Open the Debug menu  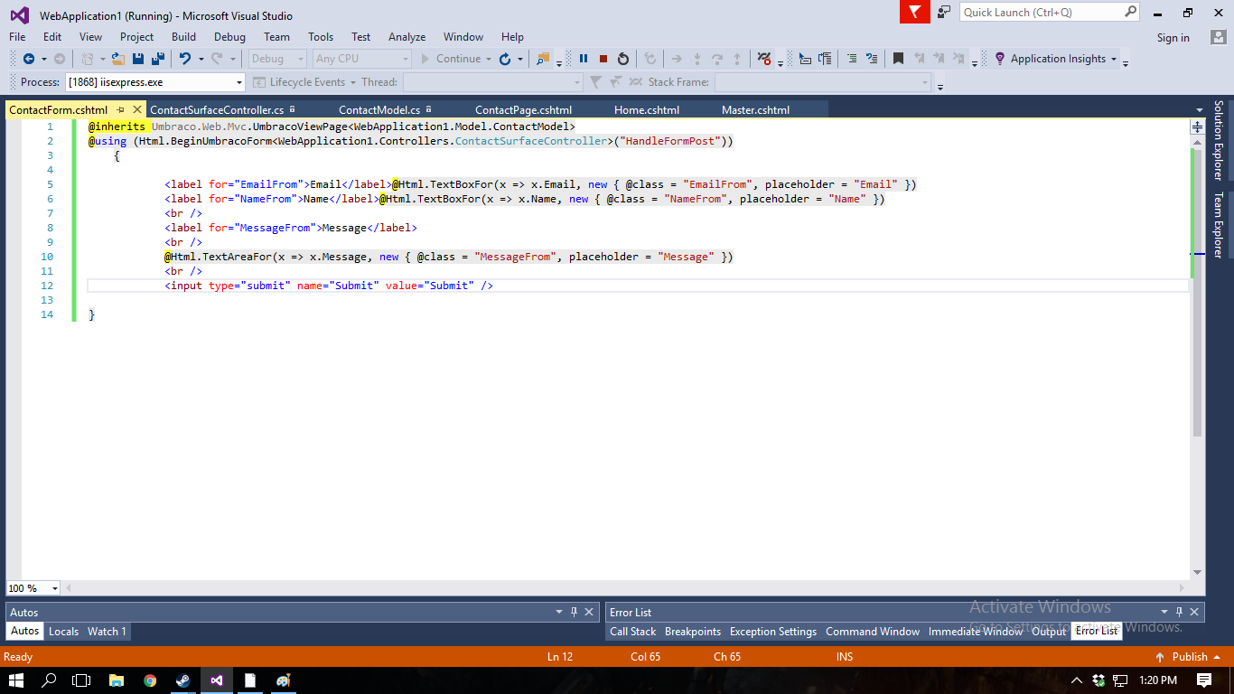[229, 37]
